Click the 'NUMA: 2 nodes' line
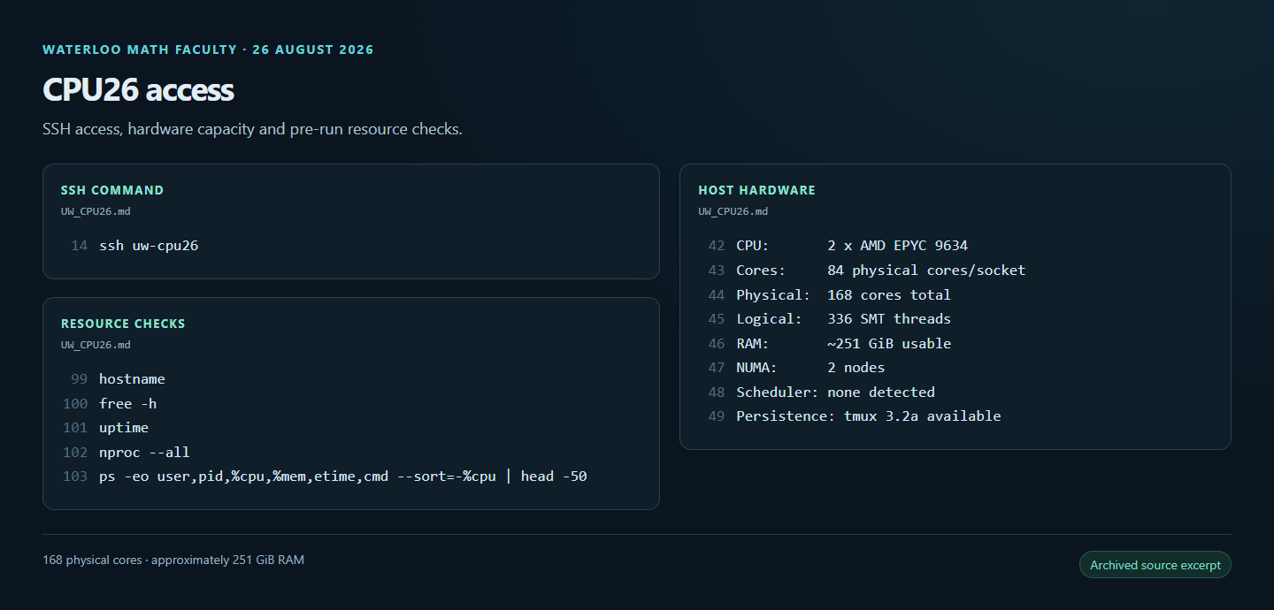 (x=810, y=367)
